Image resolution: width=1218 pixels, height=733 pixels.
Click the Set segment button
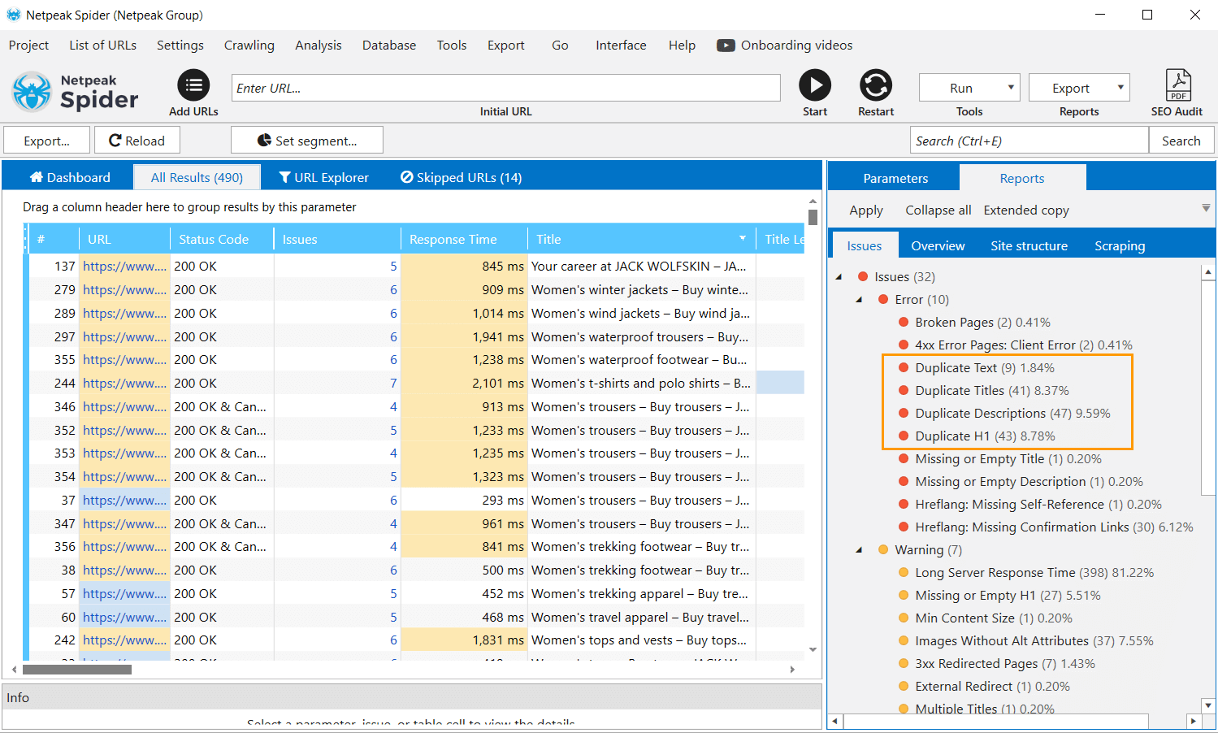[x=307, y=141]
